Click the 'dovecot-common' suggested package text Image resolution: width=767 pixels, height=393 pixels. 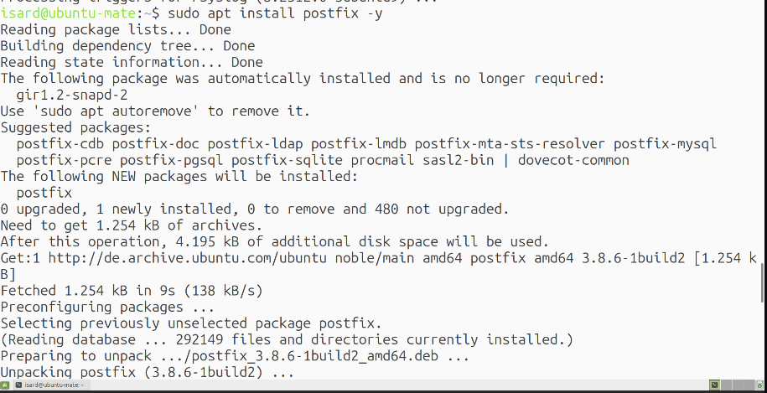point(573,160)
